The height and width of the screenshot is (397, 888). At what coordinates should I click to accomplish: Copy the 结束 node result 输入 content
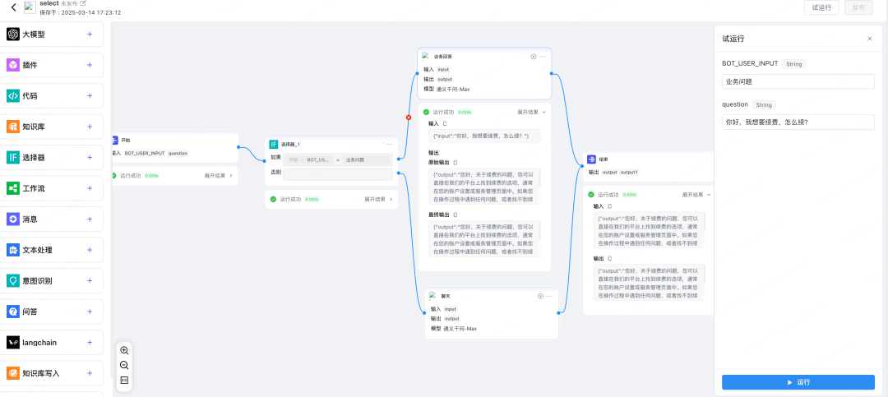click(x=610, y=206)
